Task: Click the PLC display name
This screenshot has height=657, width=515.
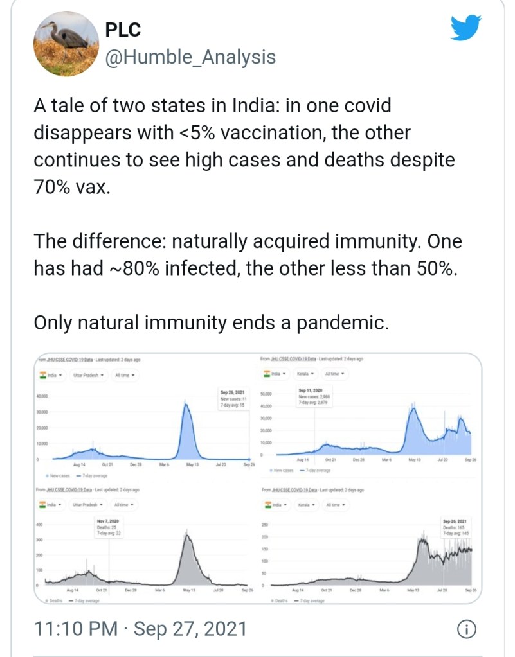Action: (x=122, y=30)
